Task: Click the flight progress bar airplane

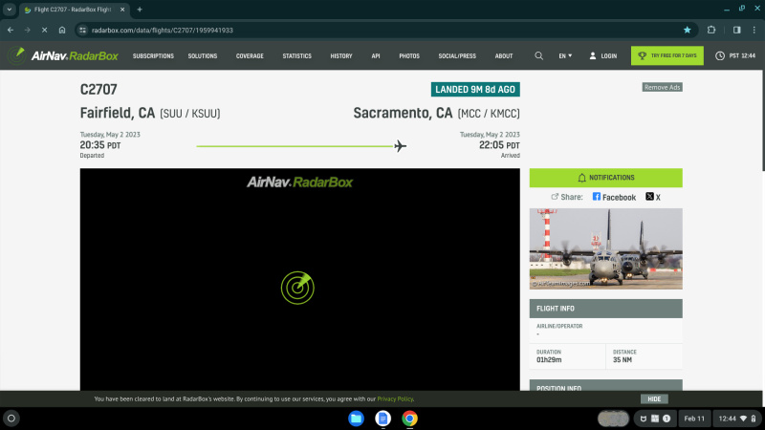Action: tap(400, 146)
